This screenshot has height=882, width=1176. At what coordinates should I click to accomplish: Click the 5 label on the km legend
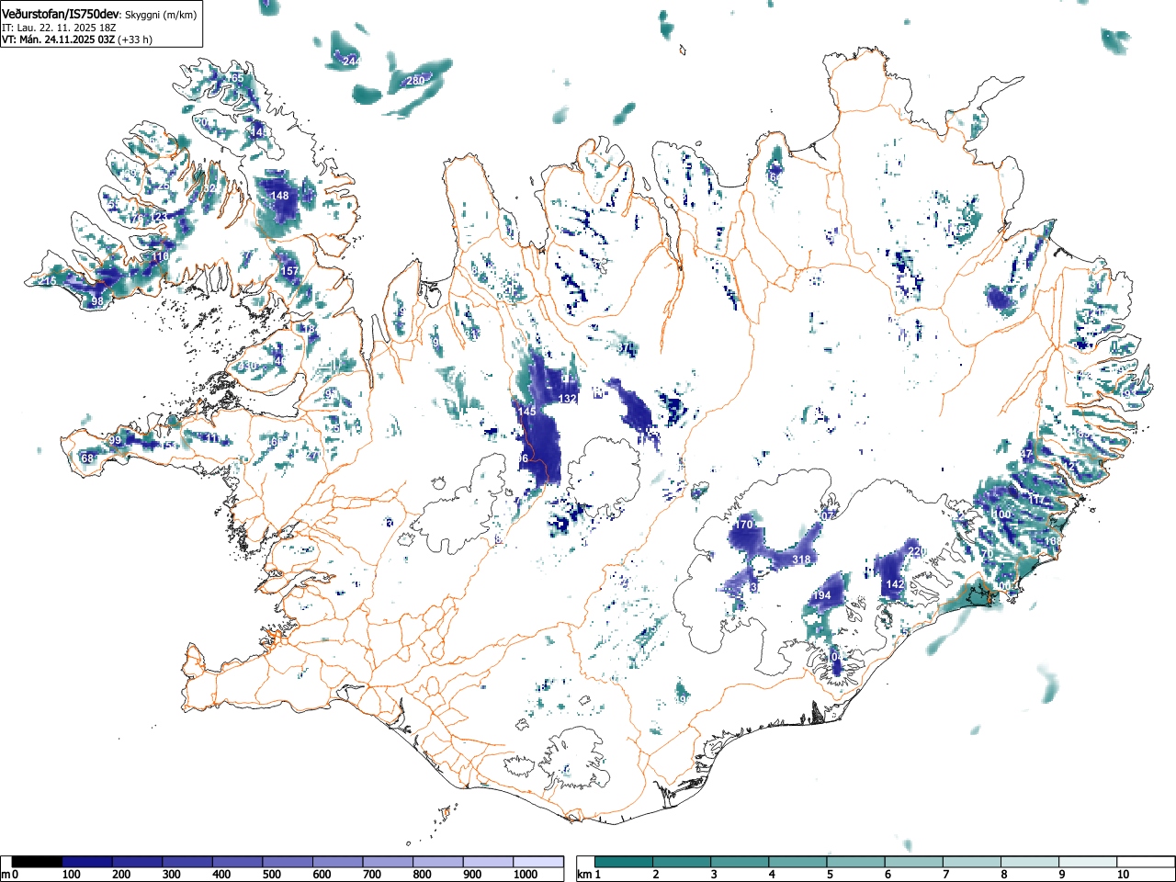point(829,875)
